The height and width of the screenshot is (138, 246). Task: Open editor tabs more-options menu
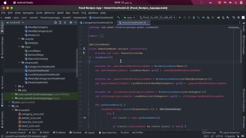coord(239,23)
